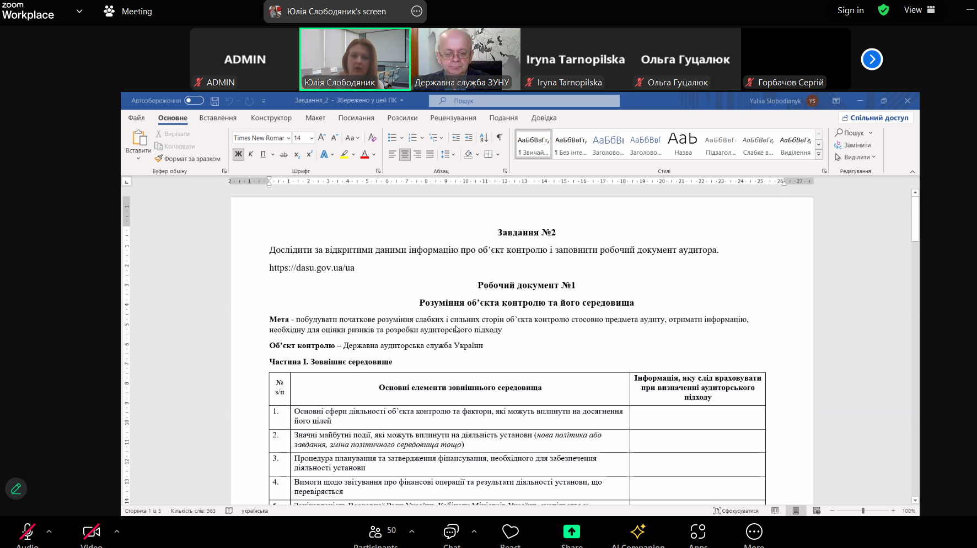Toggle underline formatting button

pos(263,154)
